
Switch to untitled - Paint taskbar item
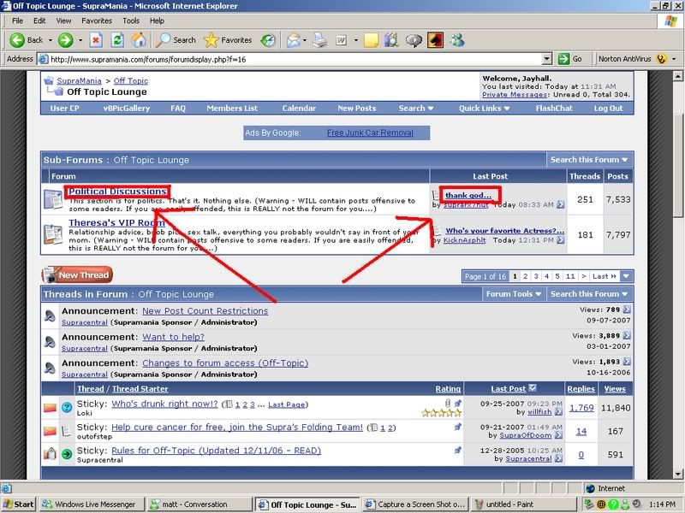coord(522,504)
